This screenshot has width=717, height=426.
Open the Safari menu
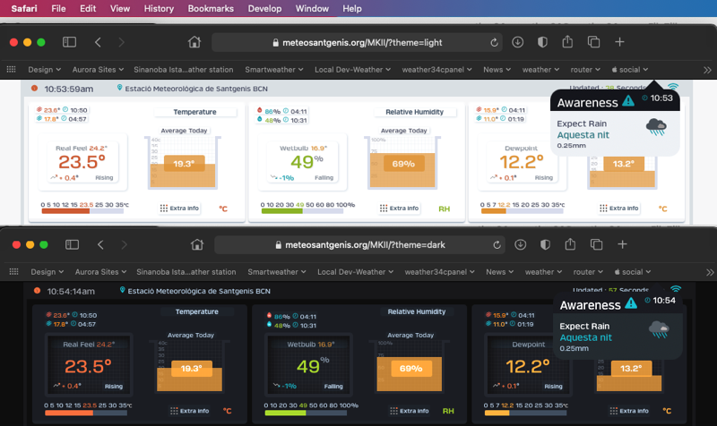click(24, 8)
